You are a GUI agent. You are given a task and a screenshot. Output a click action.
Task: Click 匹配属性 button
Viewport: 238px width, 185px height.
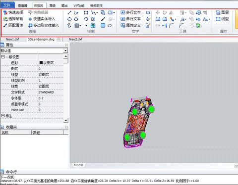click(x=13, y=25)
